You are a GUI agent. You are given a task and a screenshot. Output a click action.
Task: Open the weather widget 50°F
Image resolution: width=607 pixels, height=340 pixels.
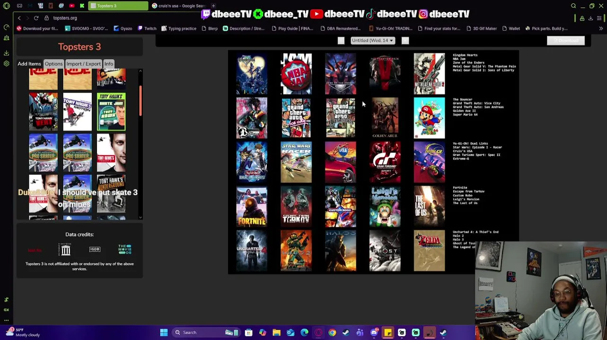(x=22, y=332)
